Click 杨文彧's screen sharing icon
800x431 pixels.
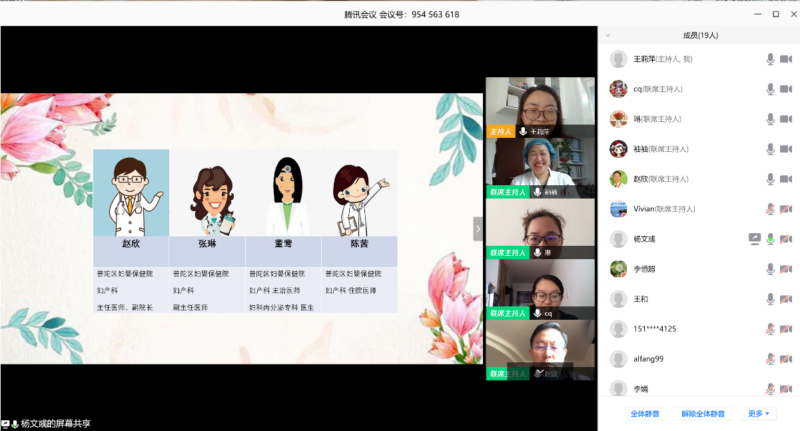pos(755,239)
